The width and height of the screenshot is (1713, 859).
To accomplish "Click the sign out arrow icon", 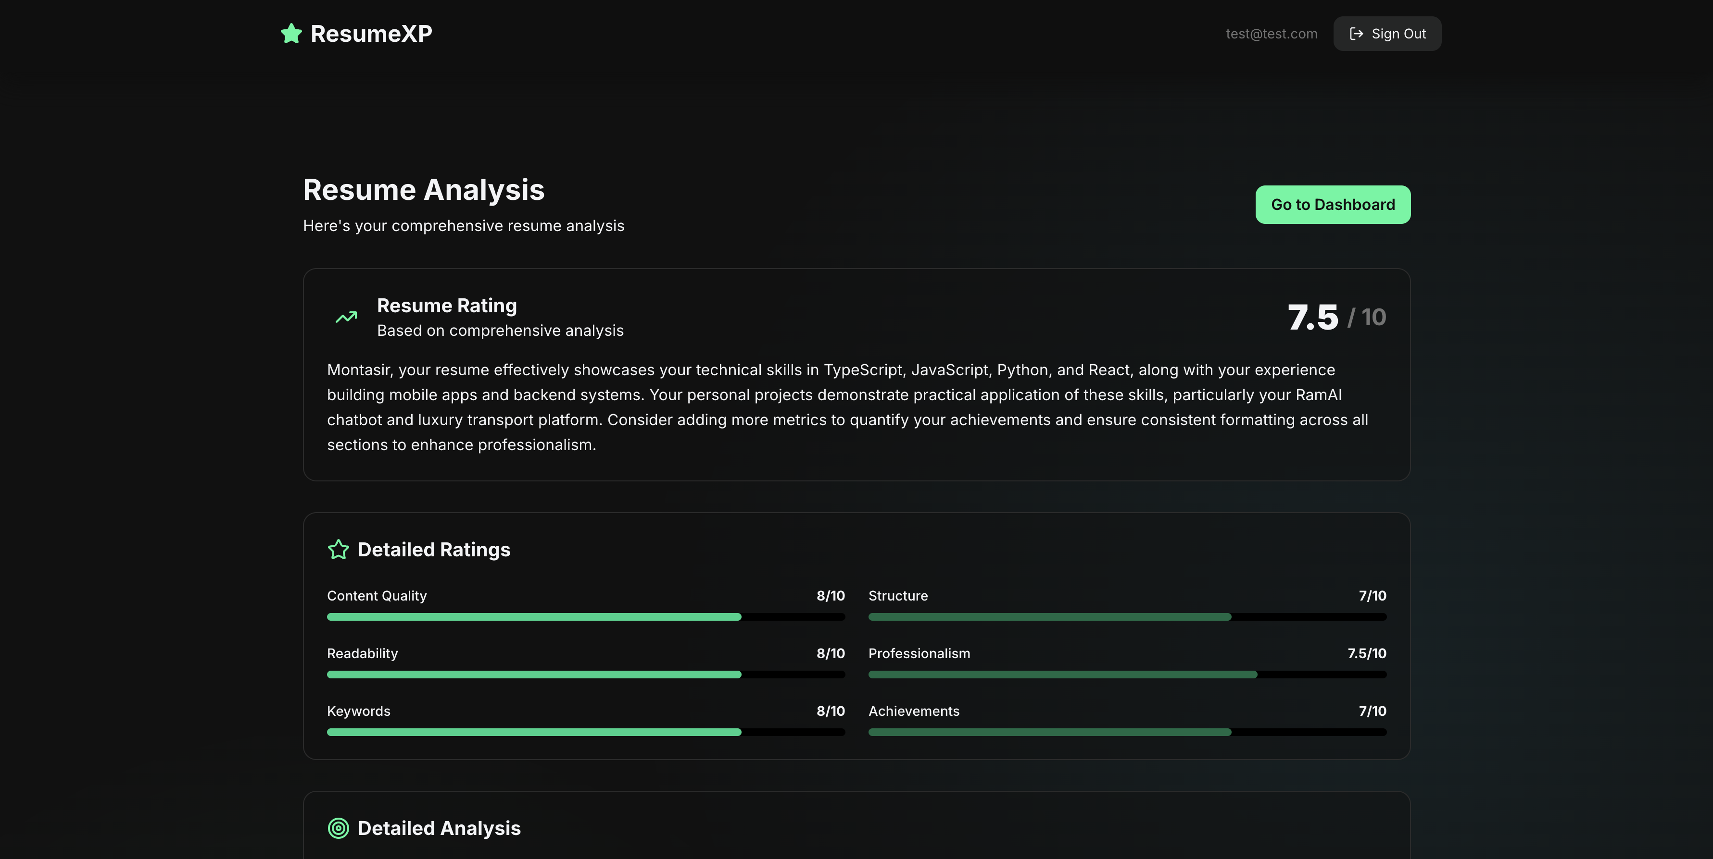I will pyautogui.click(x=1356, y=34).
